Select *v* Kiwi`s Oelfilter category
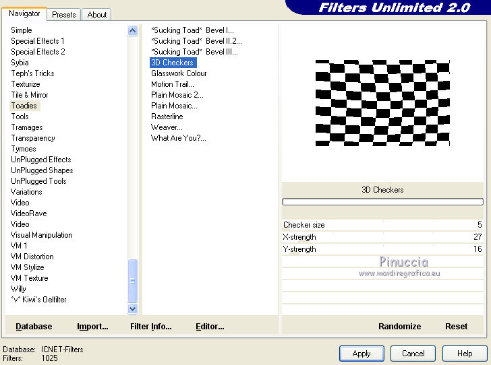Viewport: 491px width, 365px height. pos(38,300)
